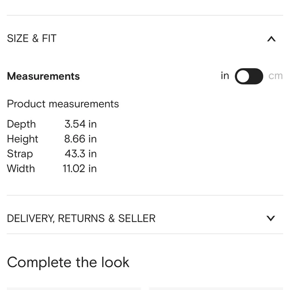Collapse the SIZE & FIT section chevron

tap(271, 39)
